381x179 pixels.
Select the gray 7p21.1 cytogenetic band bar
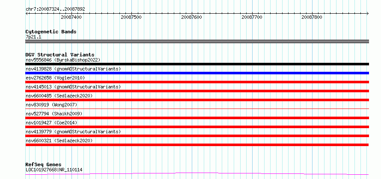(x=197, y=41)
